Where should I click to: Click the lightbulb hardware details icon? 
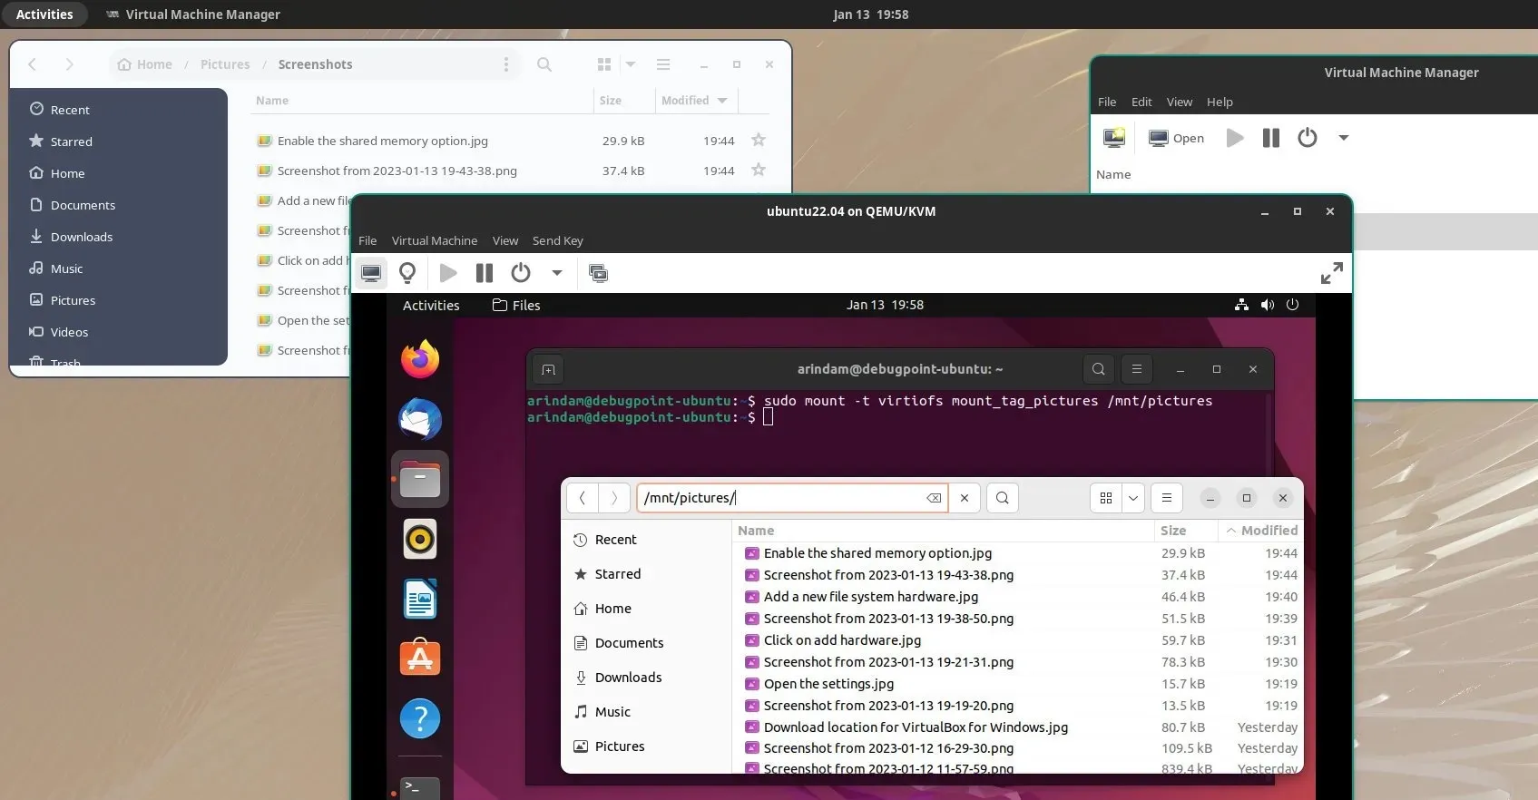pyautogui.click(x=407, y=273)
